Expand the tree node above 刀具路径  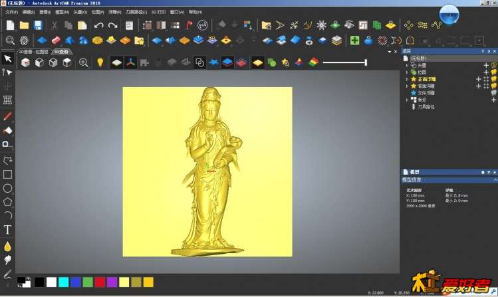[407, 100]
